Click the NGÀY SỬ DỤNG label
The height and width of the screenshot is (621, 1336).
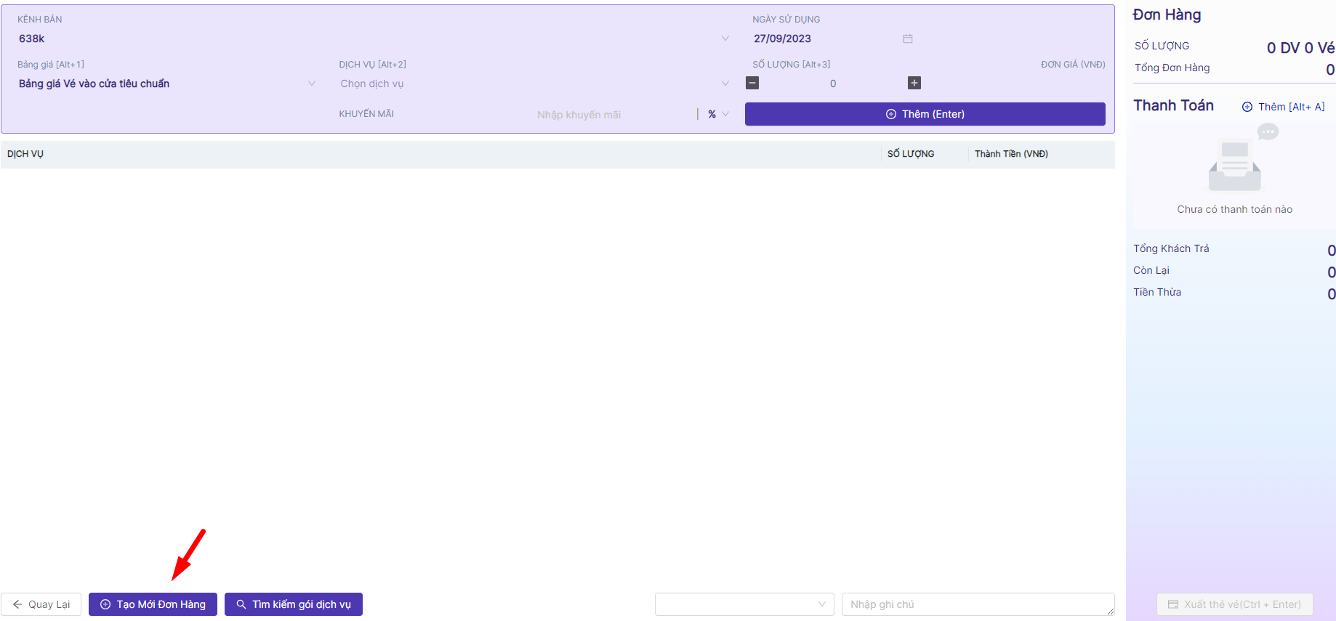tap(786, 20)
